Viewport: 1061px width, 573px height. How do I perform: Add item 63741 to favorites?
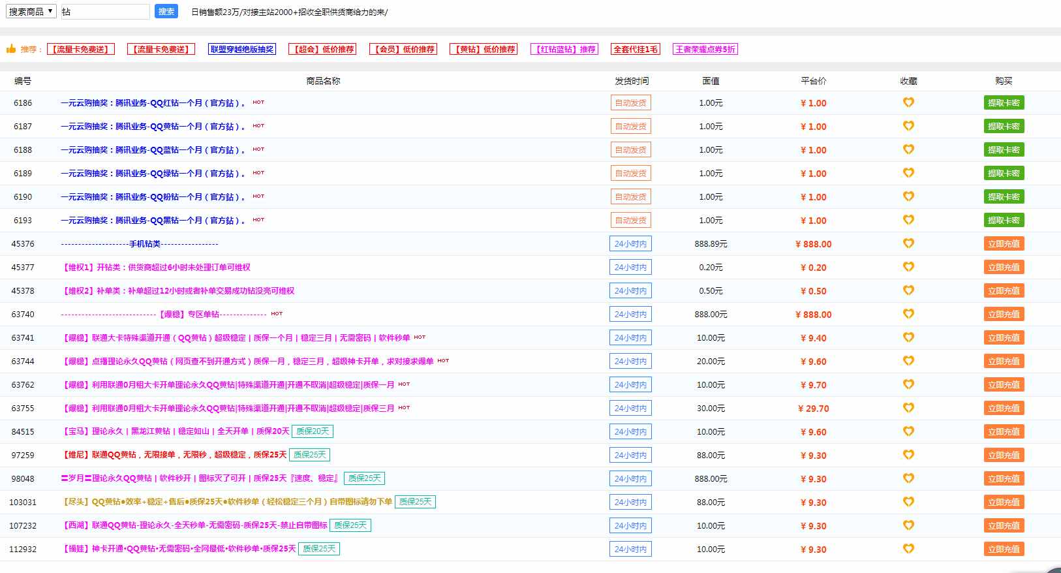(x=908, y=337)
